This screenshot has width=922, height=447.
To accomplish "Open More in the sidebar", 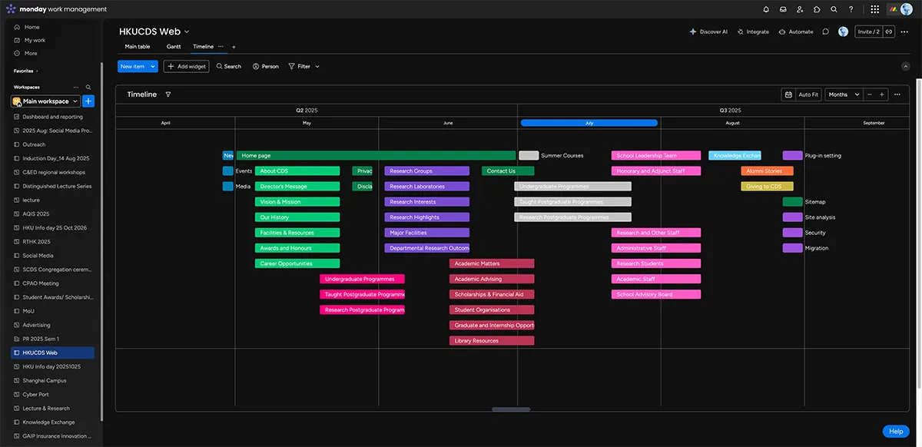I will 31,53.
